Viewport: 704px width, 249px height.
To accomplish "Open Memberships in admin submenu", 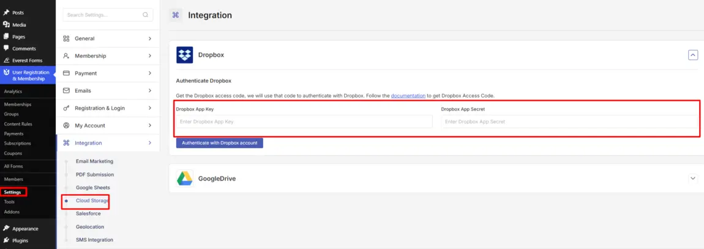I will point(18,104).
